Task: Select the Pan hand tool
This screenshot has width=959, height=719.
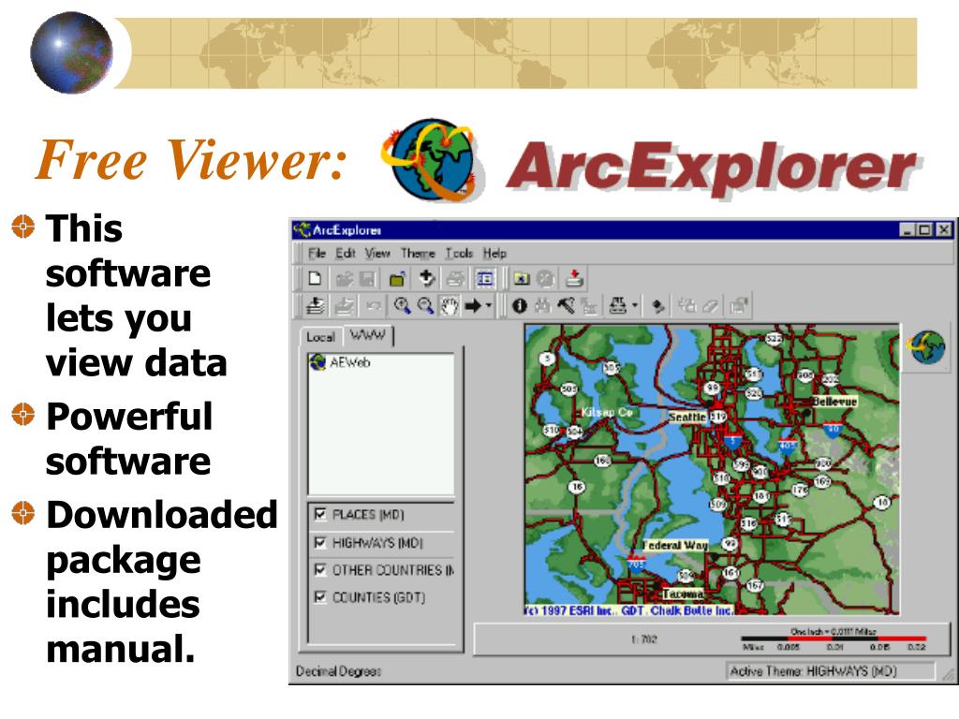Action: click(450, 305)
